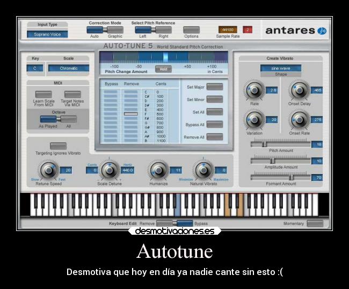Click the Learn Scale From MIDI button
Image resolution: width=349 pixels, height=289 pixels.
click(43, 94)
